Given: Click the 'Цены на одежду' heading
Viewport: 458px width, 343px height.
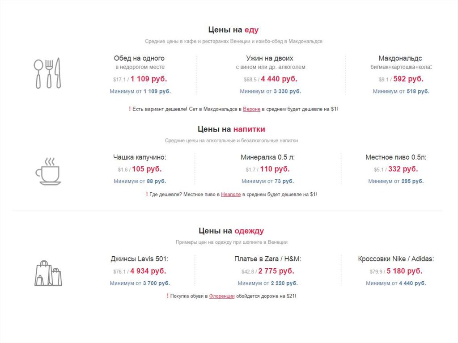Looking at the screenshot, I should pyautogui.click(x=231, y=231).
